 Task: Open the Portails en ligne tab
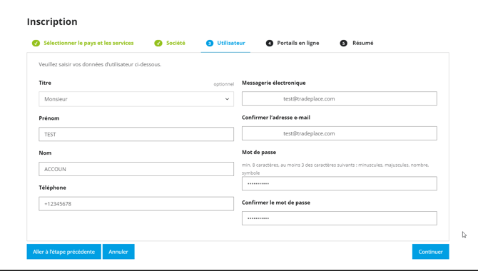293,43
